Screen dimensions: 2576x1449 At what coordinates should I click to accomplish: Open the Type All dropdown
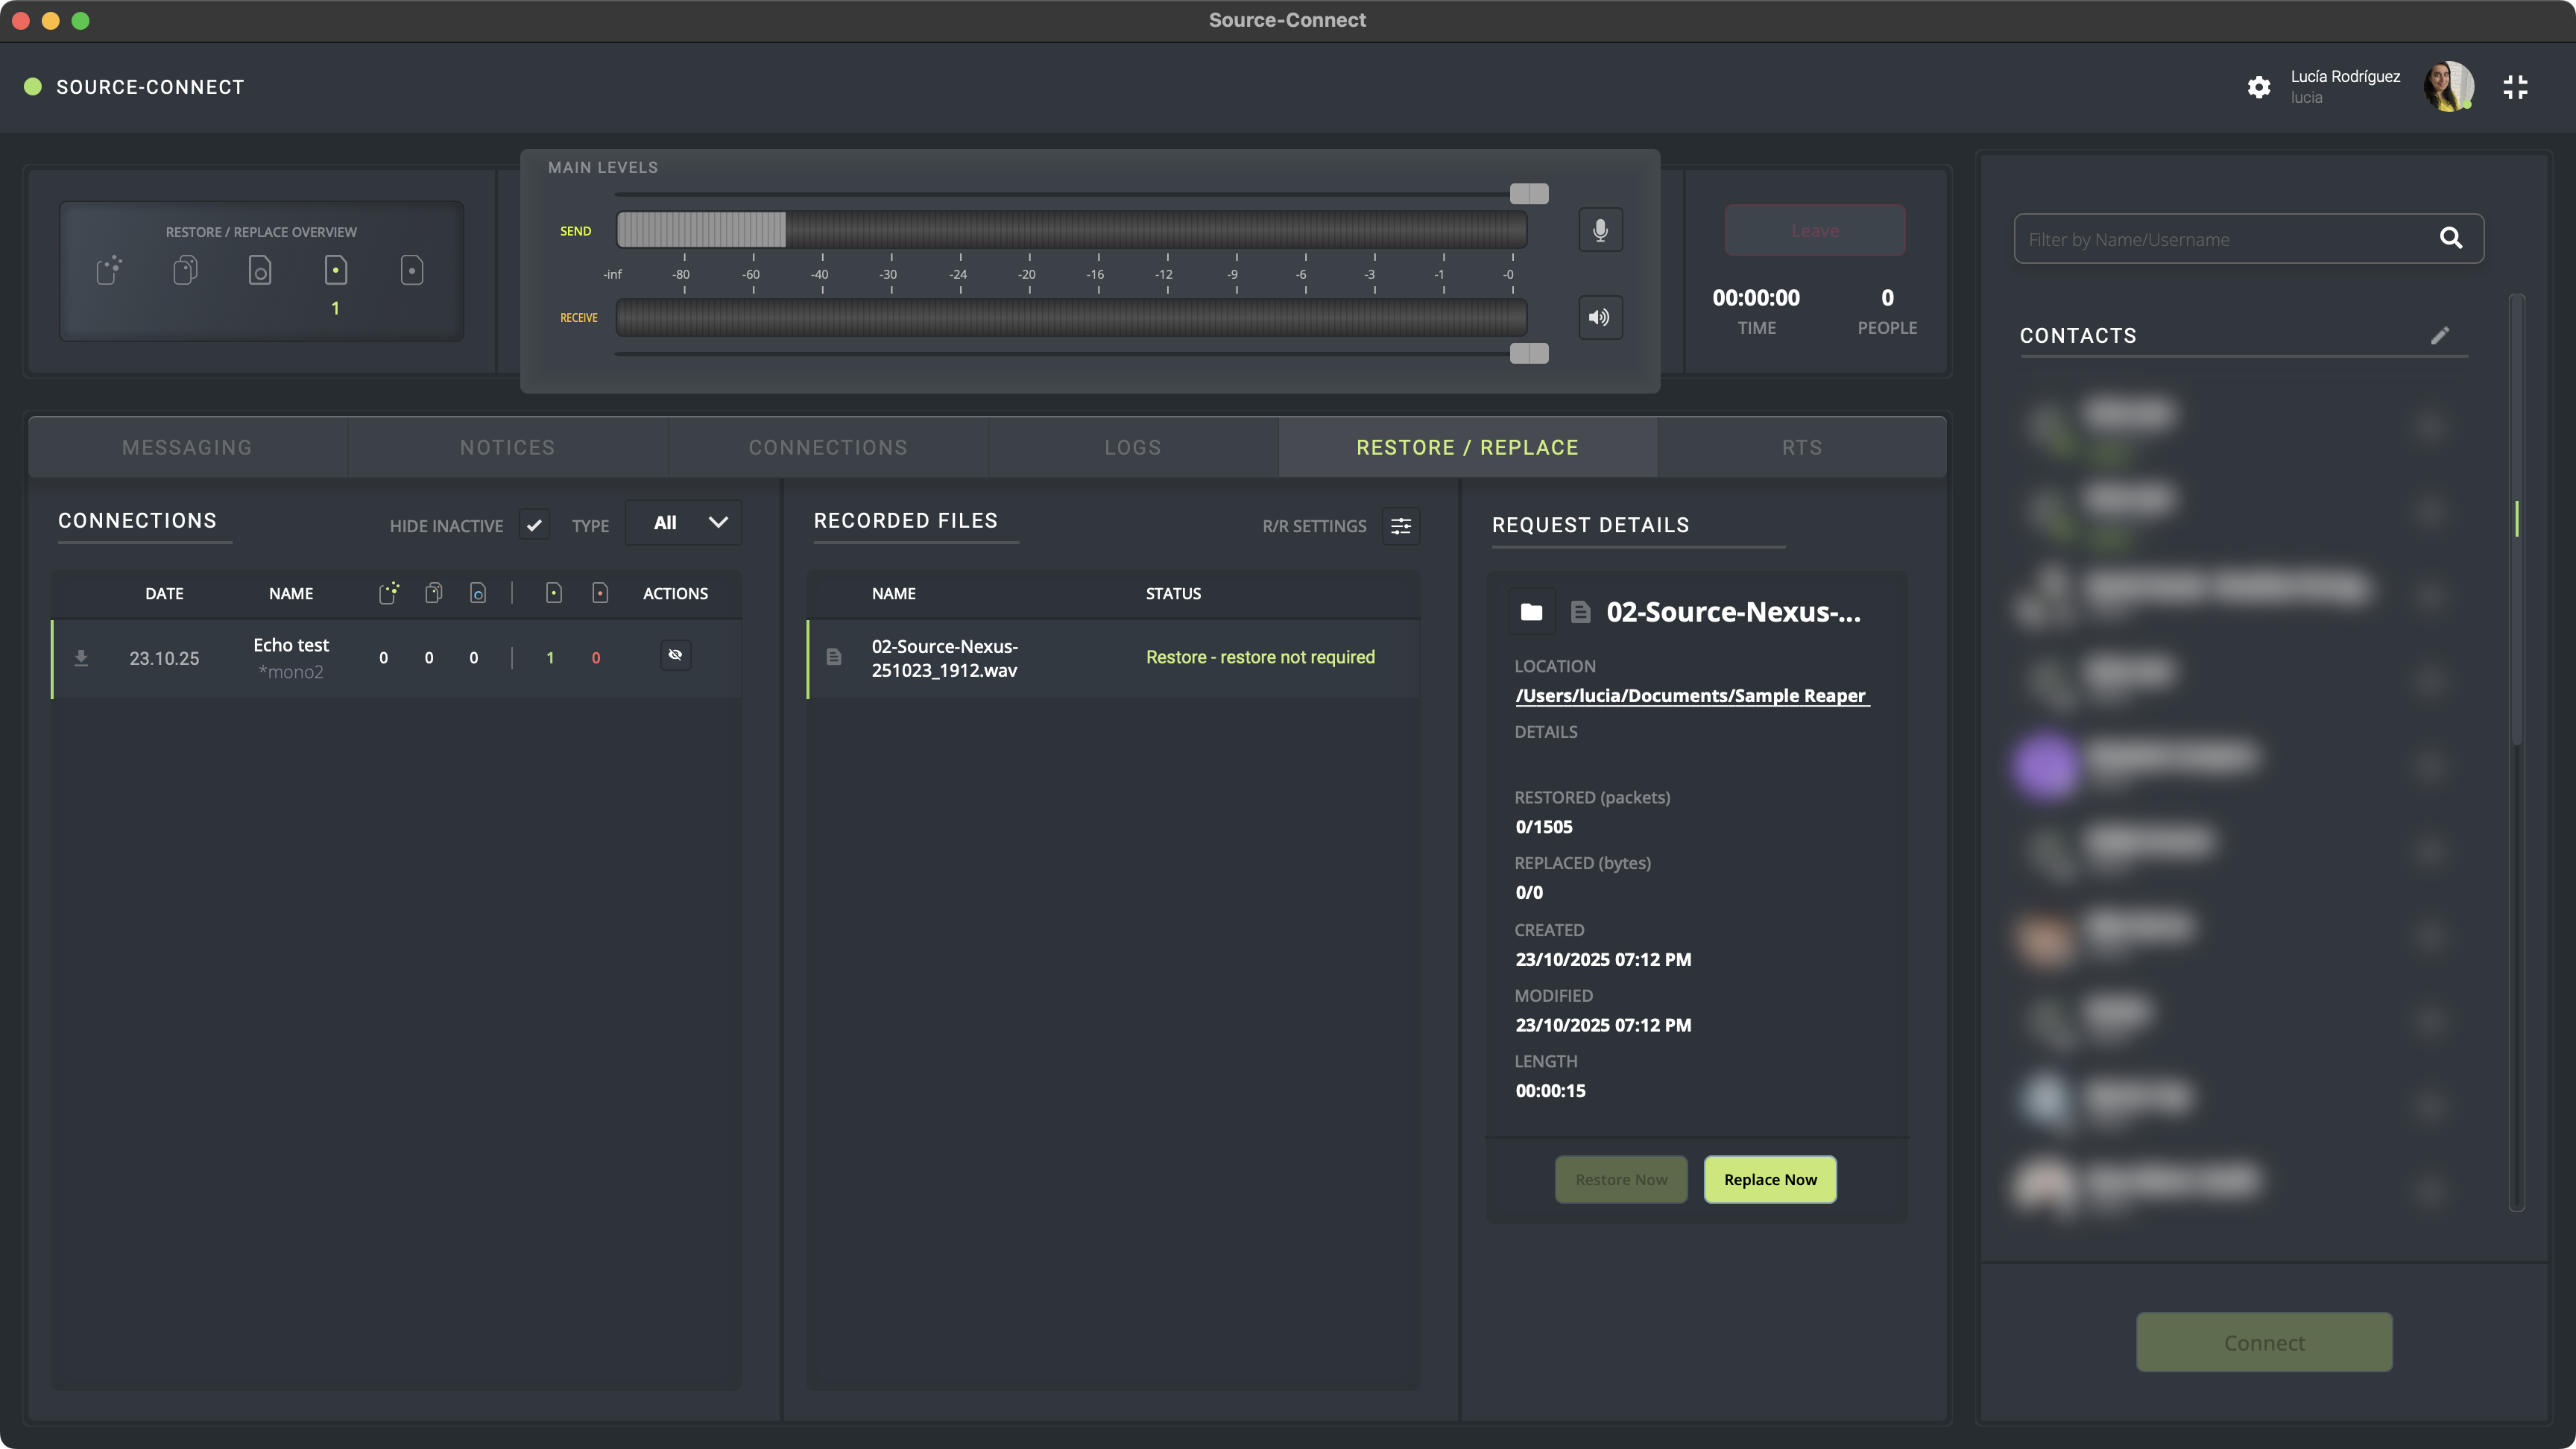point(684,523)
